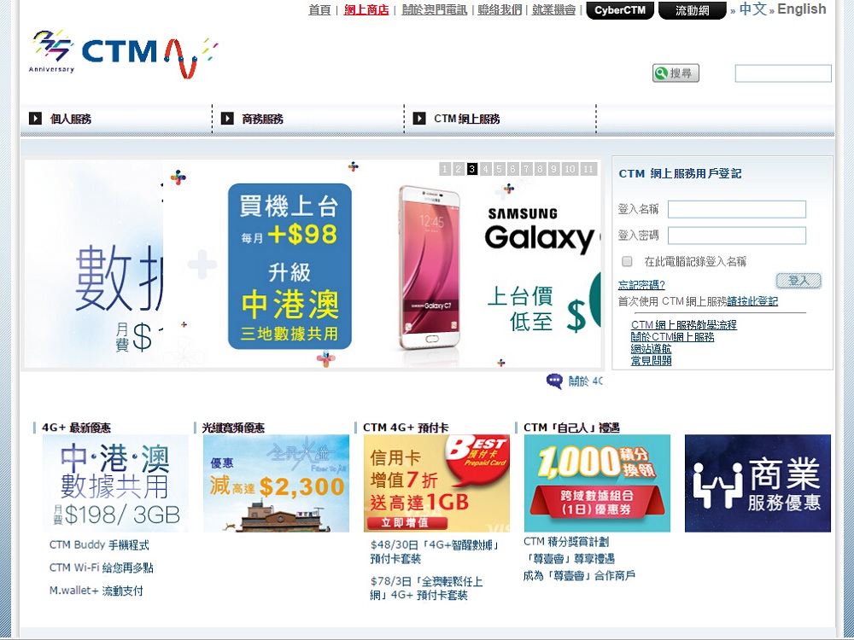This screenshot has width=854, height=640.
Task: Open 聯絡我們 contact link
Action: tap(500, 9)
